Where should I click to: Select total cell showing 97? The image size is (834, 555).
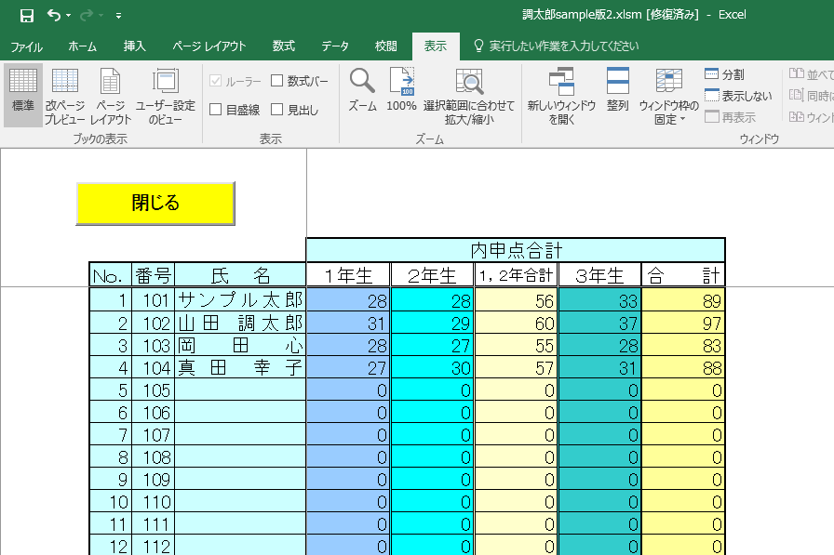click(x=683, y=323)
